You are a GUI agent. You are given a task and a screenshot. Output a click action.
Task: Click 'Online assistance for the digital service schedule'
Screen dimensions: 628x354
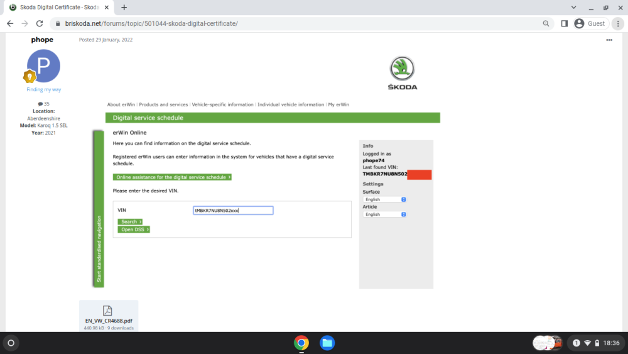point(172,177)
